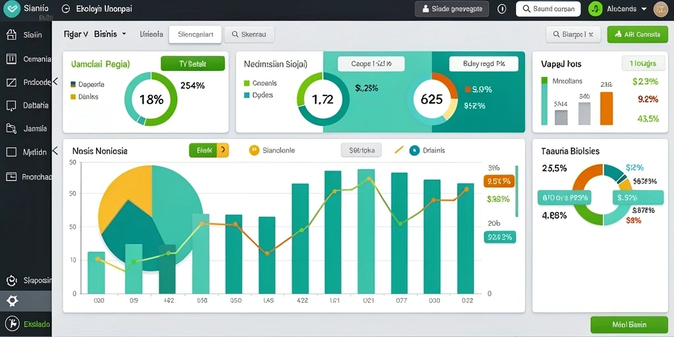
Task: Click the green checkmark logo icon
Action: [12, 9]
